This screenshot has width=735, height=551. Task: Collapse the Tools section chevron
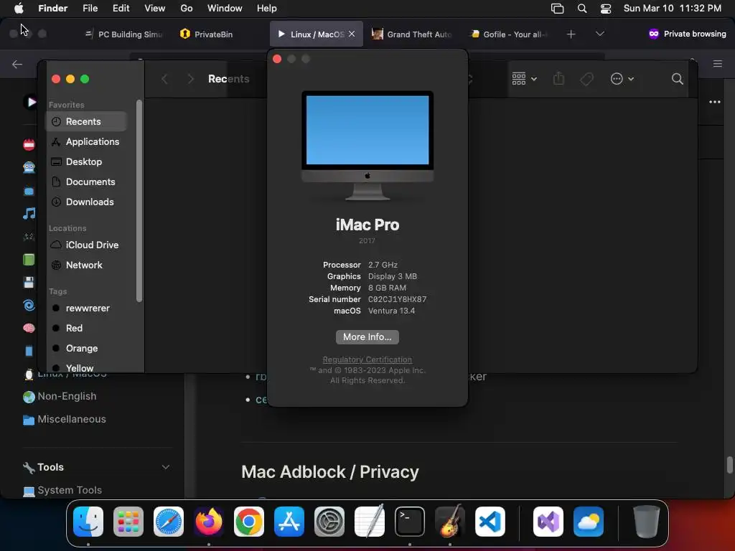point(166,467)
